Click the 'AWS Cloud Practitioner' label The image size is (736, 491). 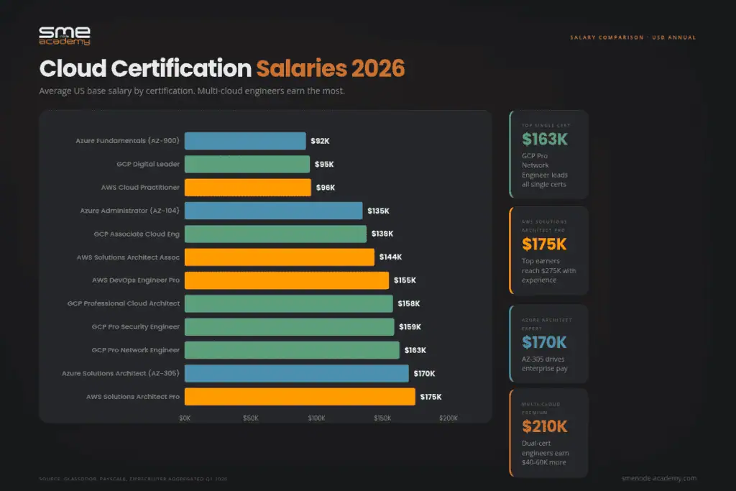[x=140, y=188]
